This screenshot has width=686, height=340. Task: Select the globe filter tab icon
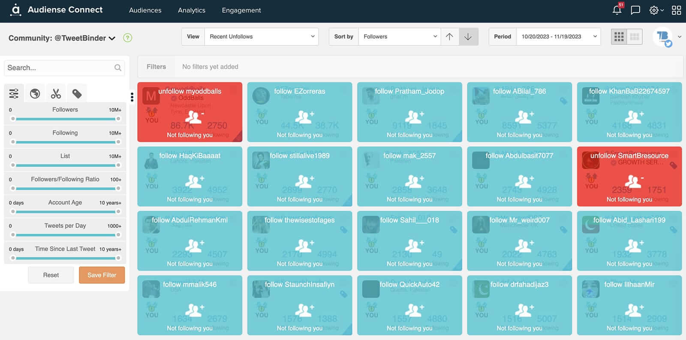click(35, 93)
